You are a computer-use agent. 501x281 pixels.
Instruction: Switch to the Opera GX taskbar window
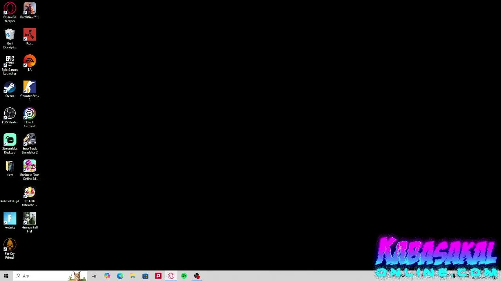(x=171, y=276)
